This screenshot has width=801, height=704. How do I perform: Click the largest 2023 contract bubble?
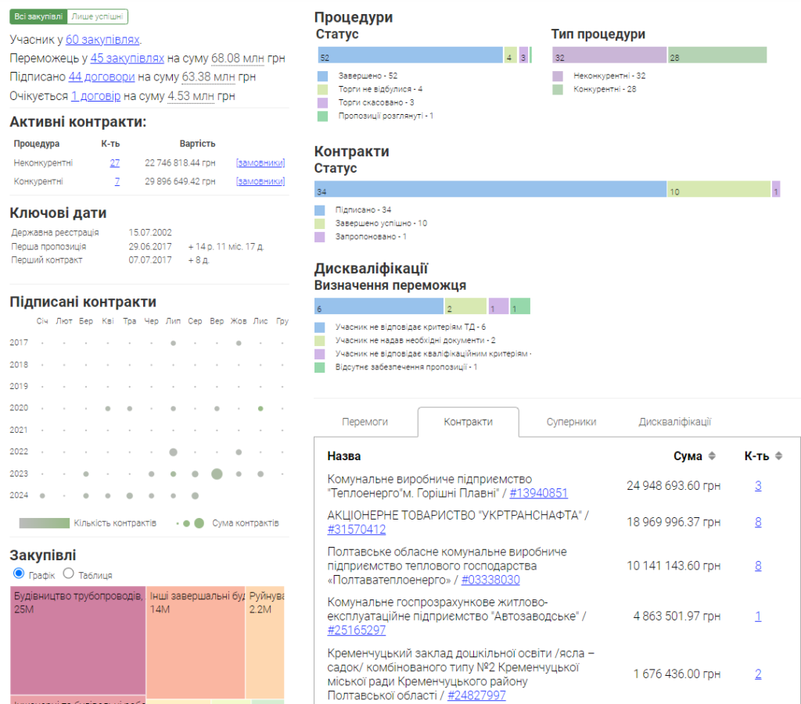[217, 474]
